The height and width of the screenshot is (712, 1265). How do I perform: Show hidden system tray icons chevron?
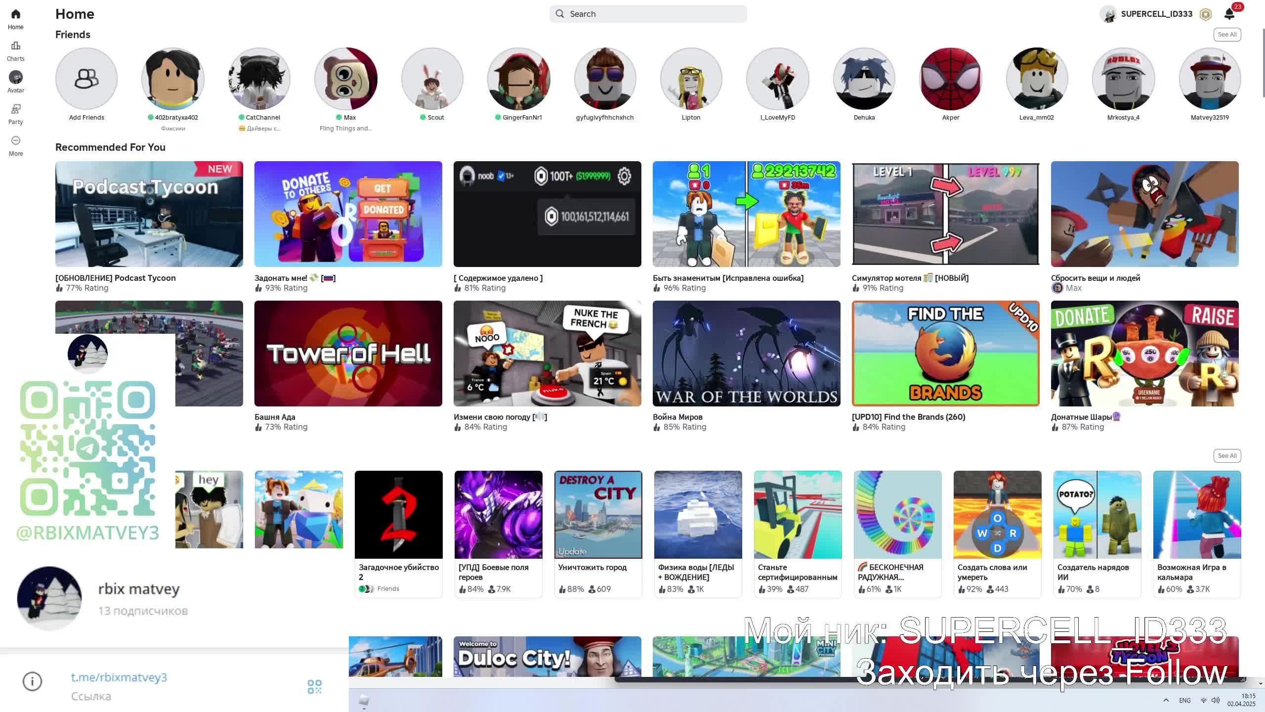1166,700
